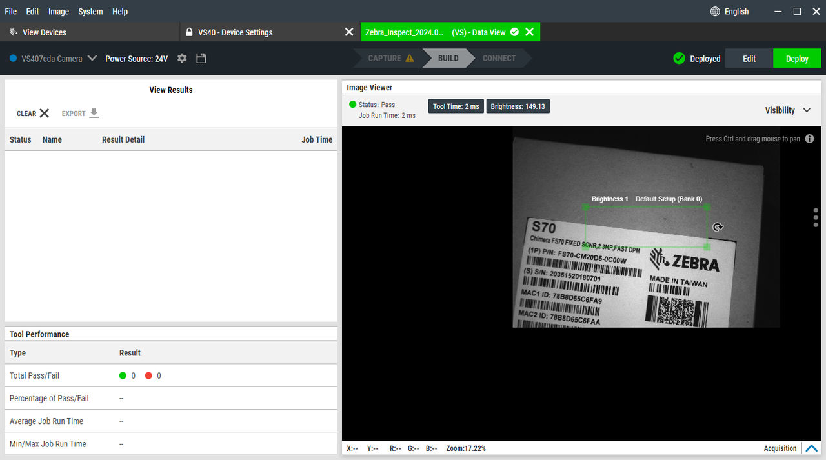The height and width of the screenshot is (460, 826).
Task: Close the Zebra_Inspect Data View tab
Action: point(529,32)
